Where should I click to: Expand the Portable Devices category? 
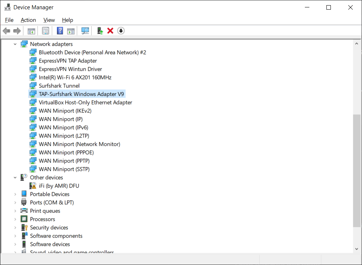15,194
